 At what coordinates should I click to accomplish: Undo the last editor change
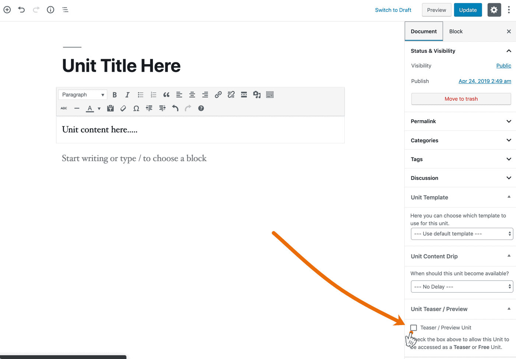coord(21,10)
